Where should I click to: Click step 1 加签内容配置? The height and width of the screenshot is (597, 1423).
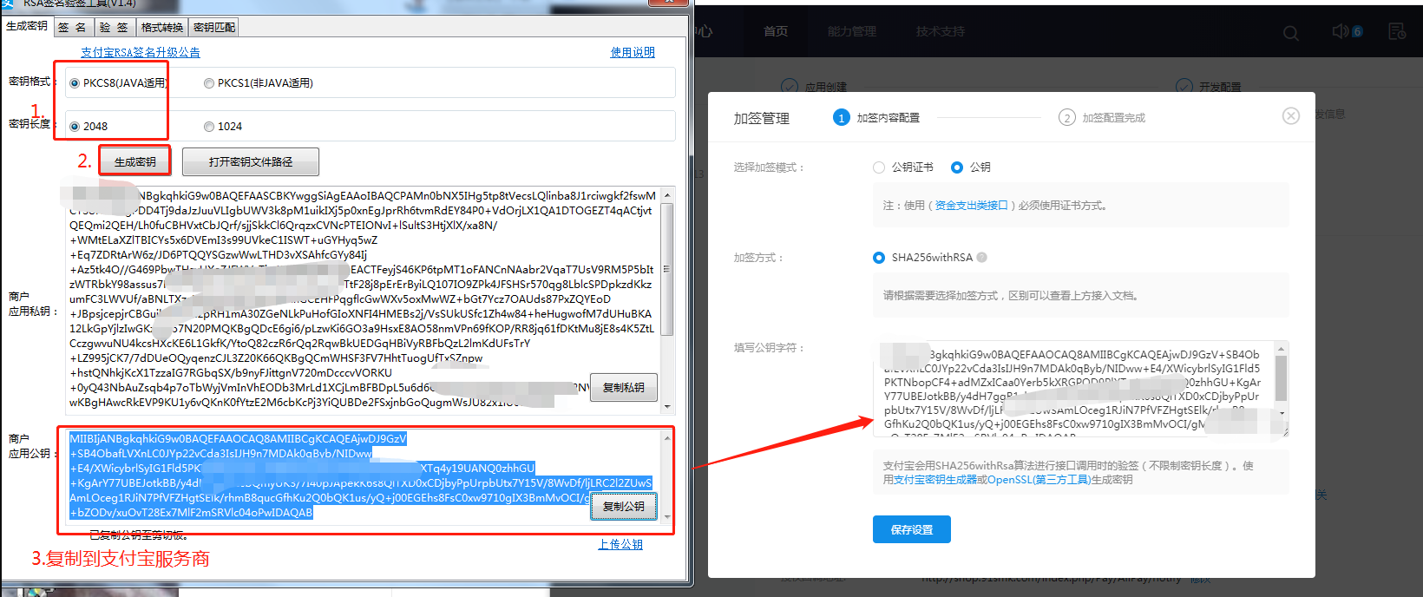click(x=876, y=118)
